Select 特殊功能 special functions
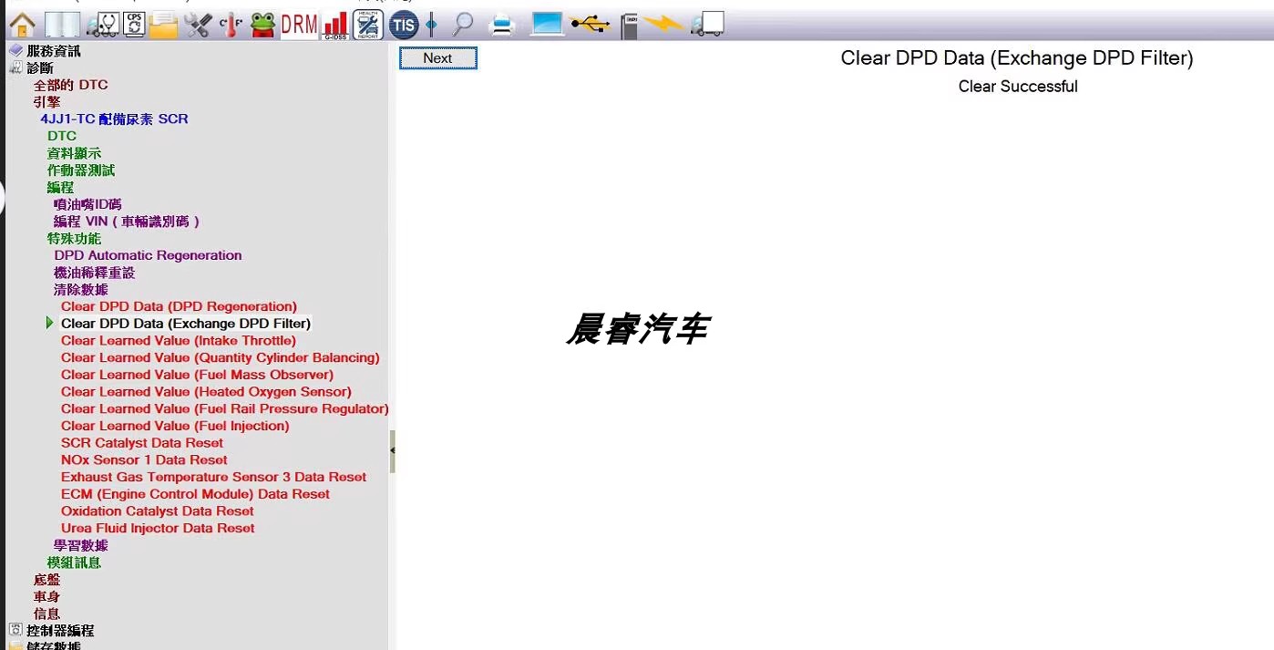 coord(75,238)
